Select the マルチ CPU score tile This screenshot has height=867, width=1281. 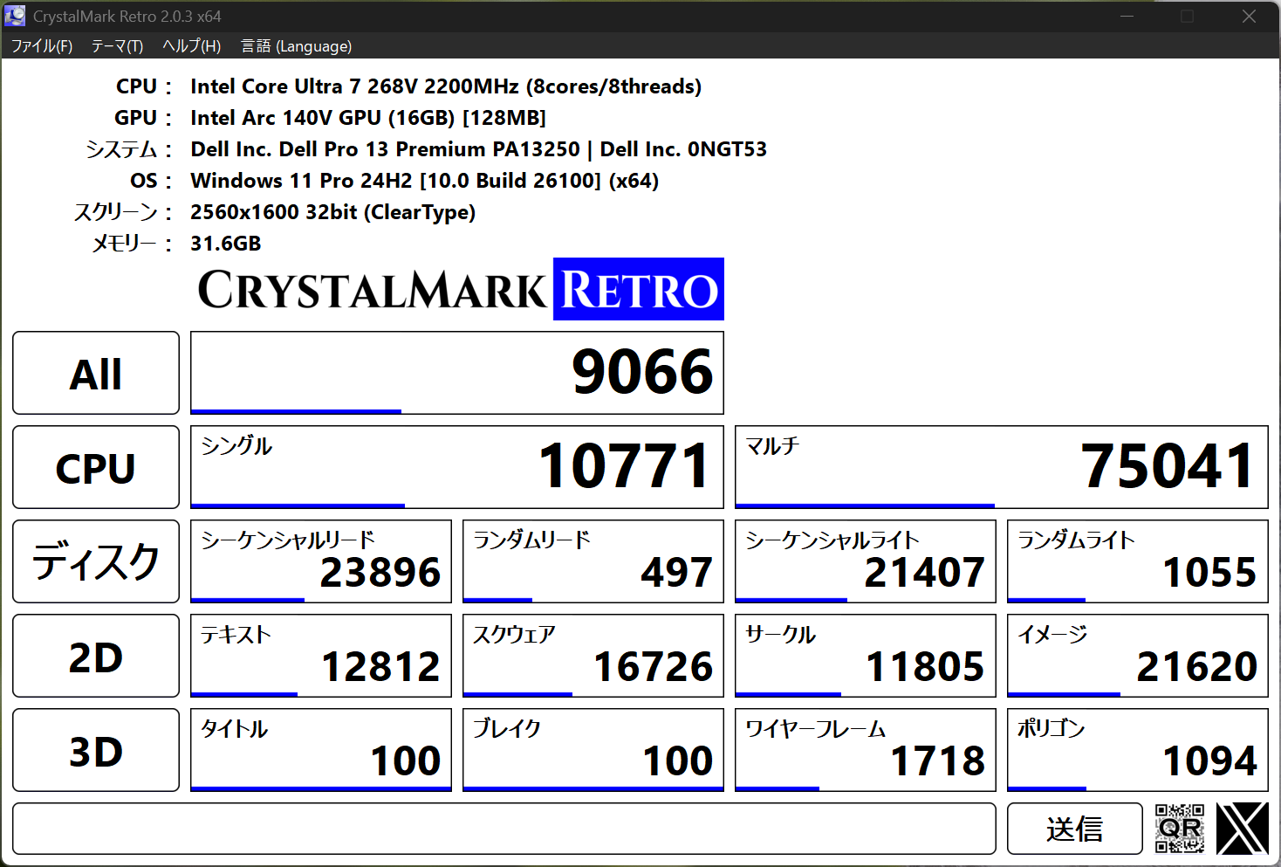[1001, 467]
